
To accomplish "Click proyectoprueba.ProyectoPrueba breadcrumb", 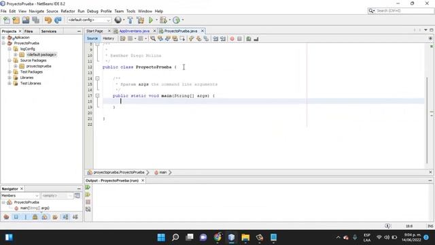I will tap(119, 172).
